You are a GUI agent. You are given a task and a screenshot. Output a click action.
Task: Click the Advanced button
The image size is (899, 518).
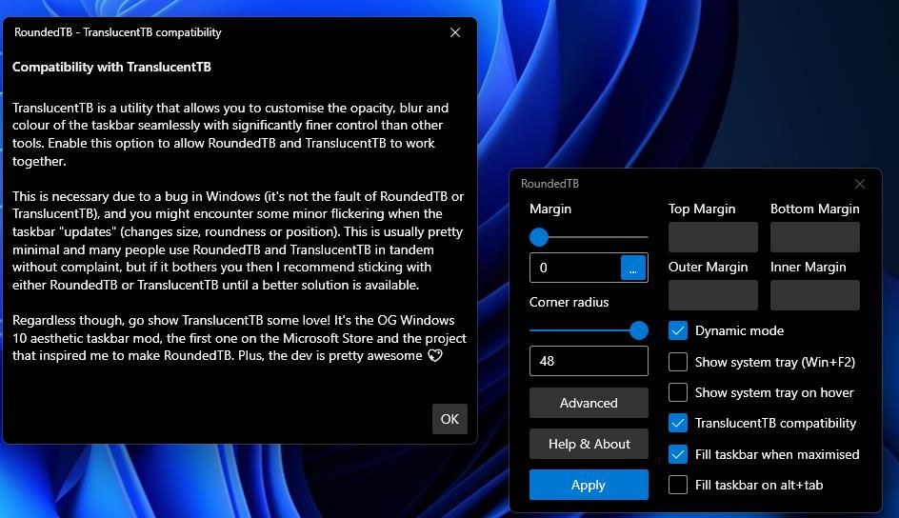tap(589, 403)
